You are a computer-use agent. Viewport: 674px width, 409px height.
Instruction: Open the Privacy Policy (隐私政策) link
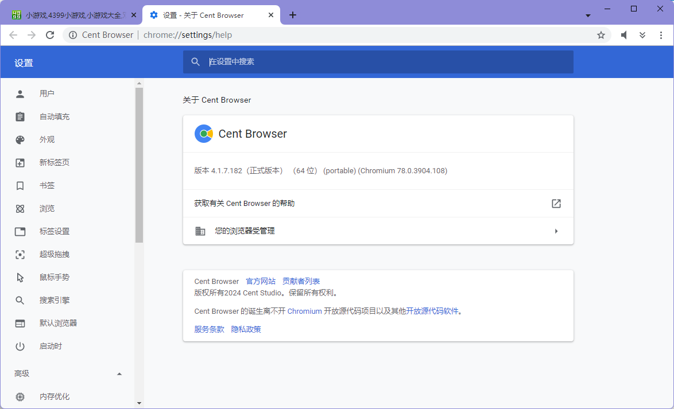click(x=246, y=329)
